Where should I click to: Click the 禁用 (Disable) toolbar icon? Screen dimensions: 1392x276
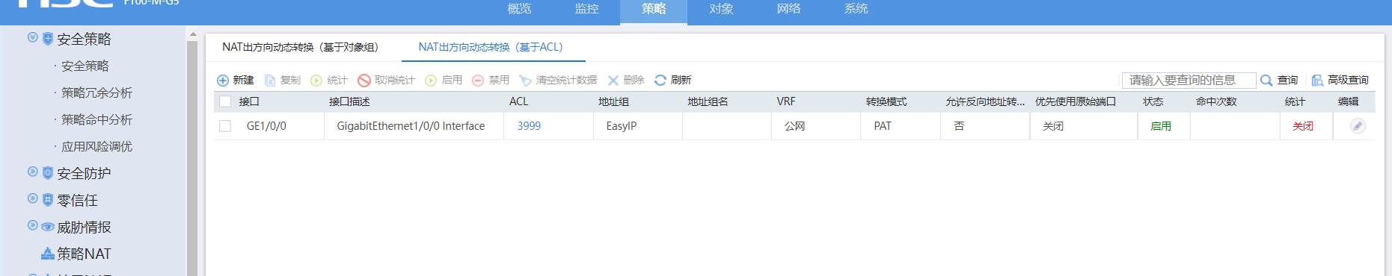[x=478, y=81]
